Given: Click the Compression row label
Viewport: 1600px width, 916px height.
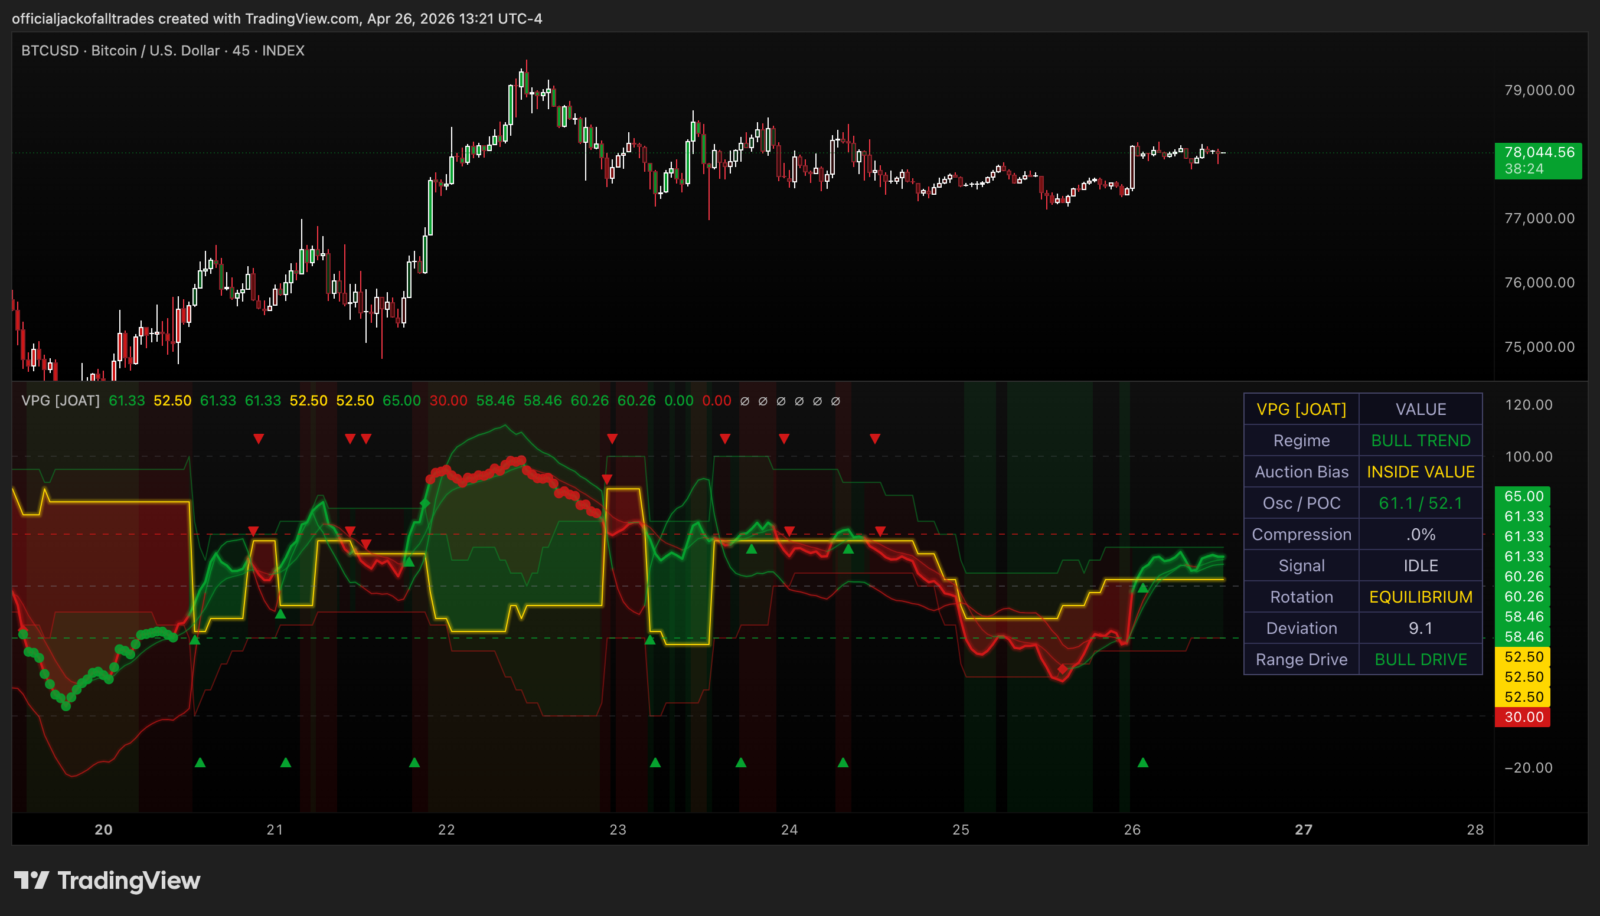Looking at the screenshot, I should [x=1301, y=534].
